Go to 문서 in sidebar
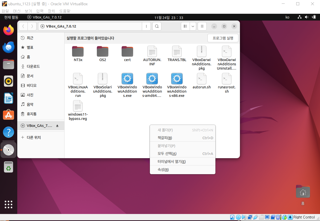 [x=41, y=76]
